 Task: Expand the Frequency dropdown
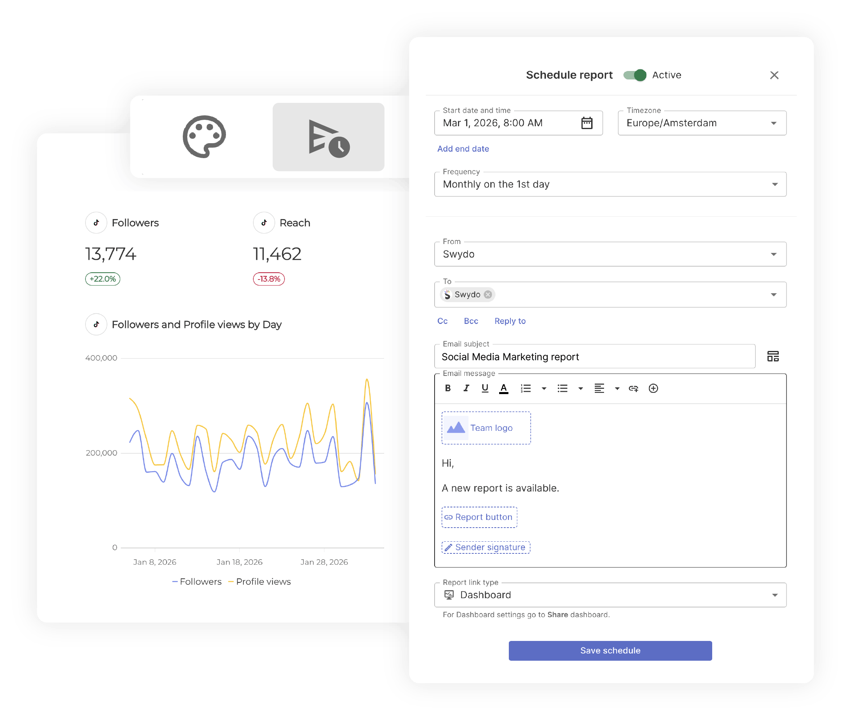(775, 184)
